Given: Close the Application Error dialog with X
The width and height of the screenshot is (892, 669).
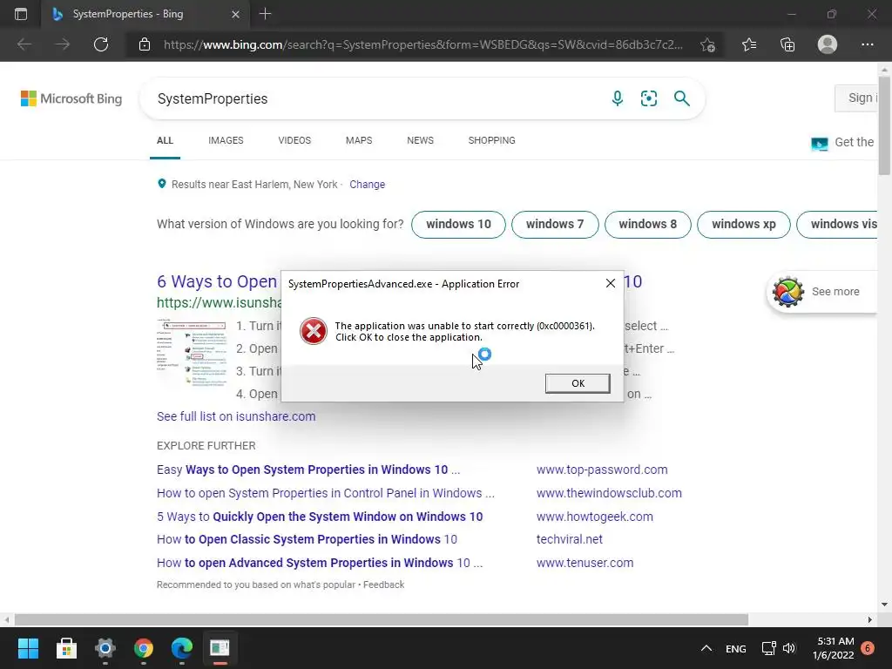Looking at the screenshot, I should 611,283.
